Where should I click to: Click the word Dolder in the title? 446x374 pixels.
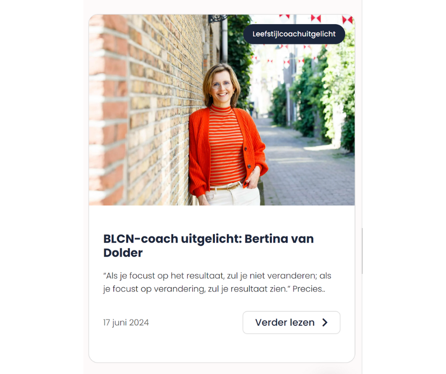pos(123,253)
